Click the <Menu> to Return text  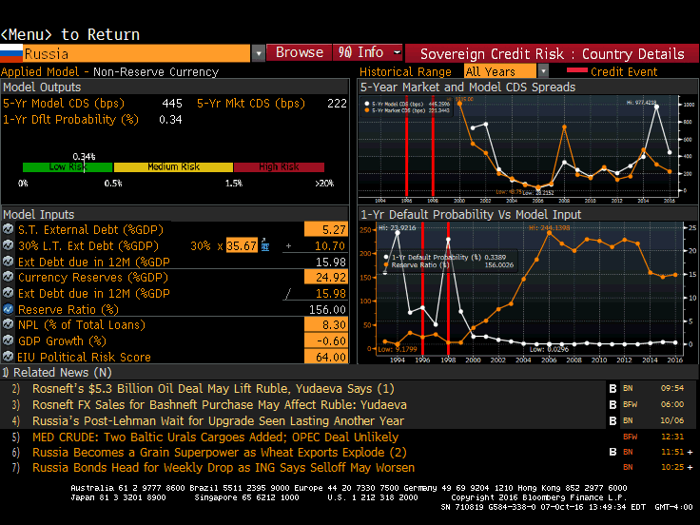click(70, 34)
